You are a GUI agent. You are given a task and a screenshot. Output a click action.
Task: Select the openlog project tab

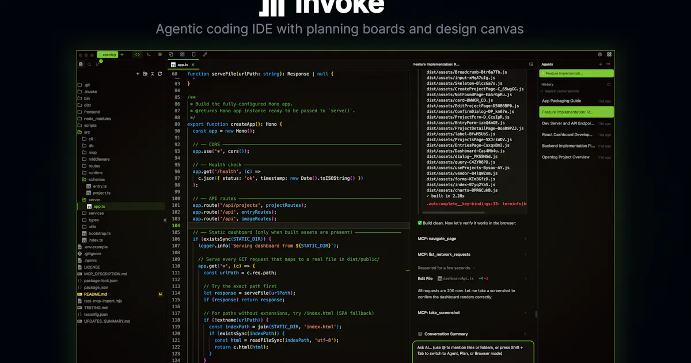click(107, 55)
